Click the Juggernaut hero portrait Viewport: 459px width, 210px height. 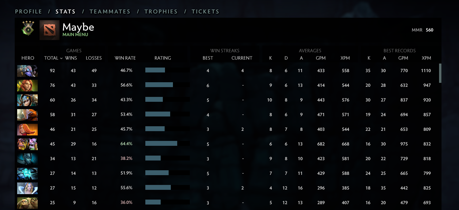(27, 115)
